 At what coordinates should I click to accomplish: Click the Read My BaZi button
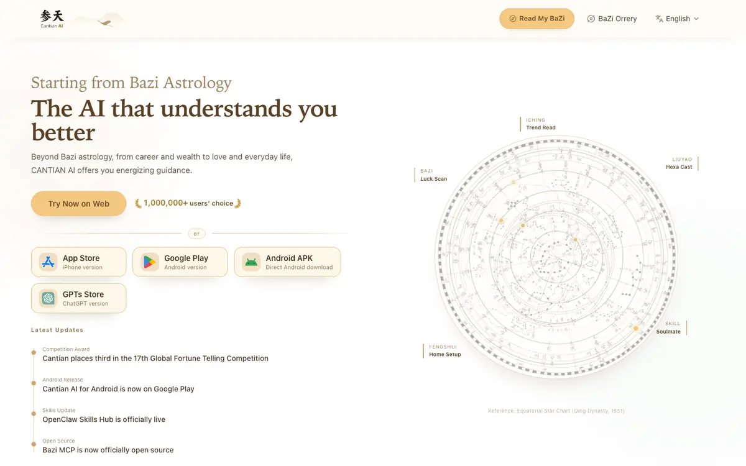[x=536, y=19]
